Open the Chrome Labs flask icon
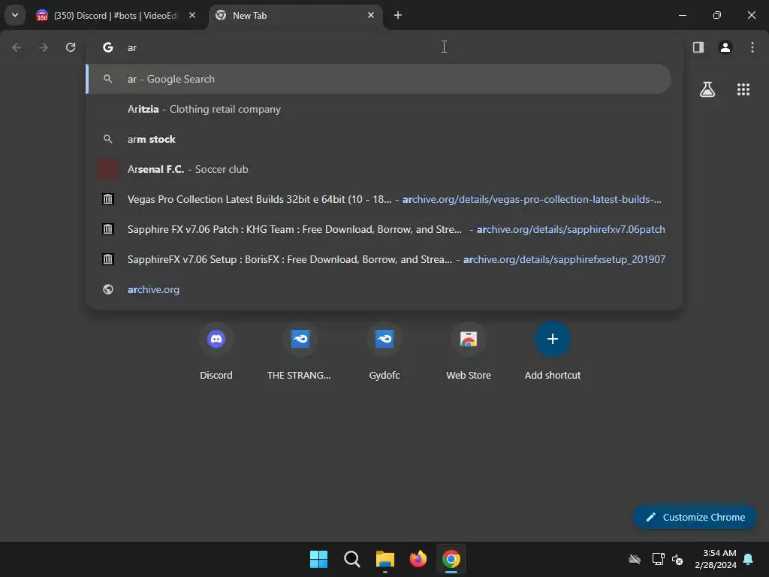This screenshot has width=769, height=577. (x=707, y=89)
